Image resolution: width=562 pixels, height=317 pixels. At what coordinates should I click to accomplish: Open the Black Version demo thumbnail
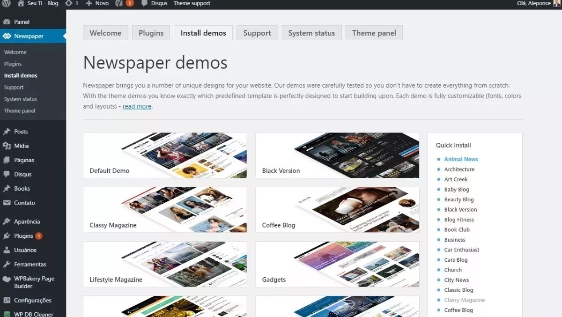337,155
